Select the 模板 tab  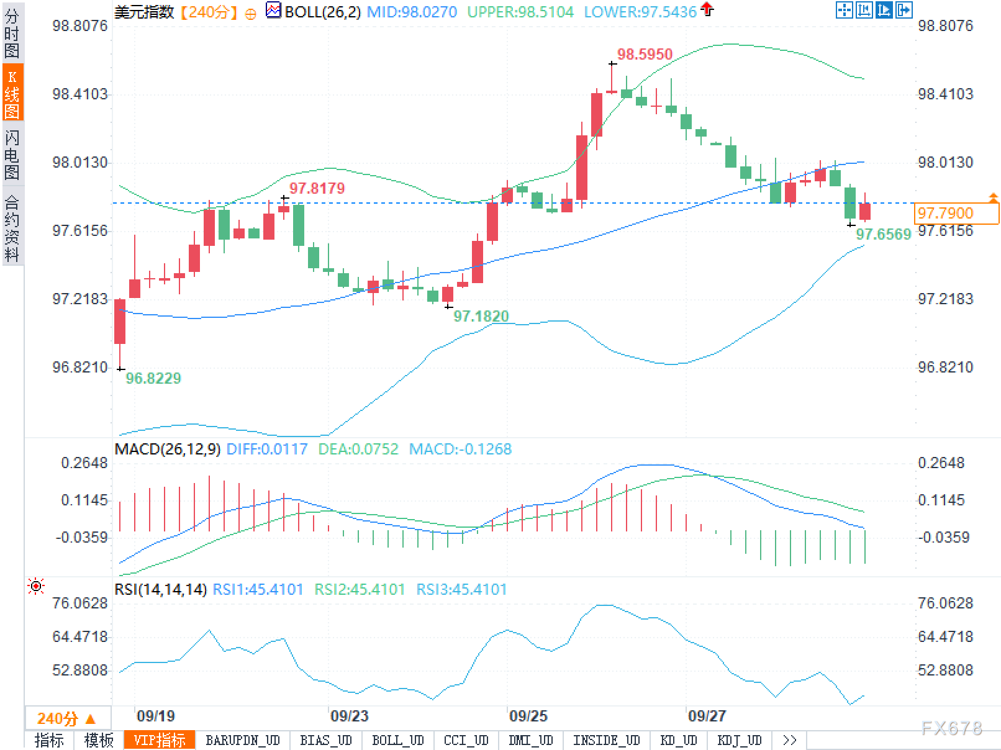99,740
